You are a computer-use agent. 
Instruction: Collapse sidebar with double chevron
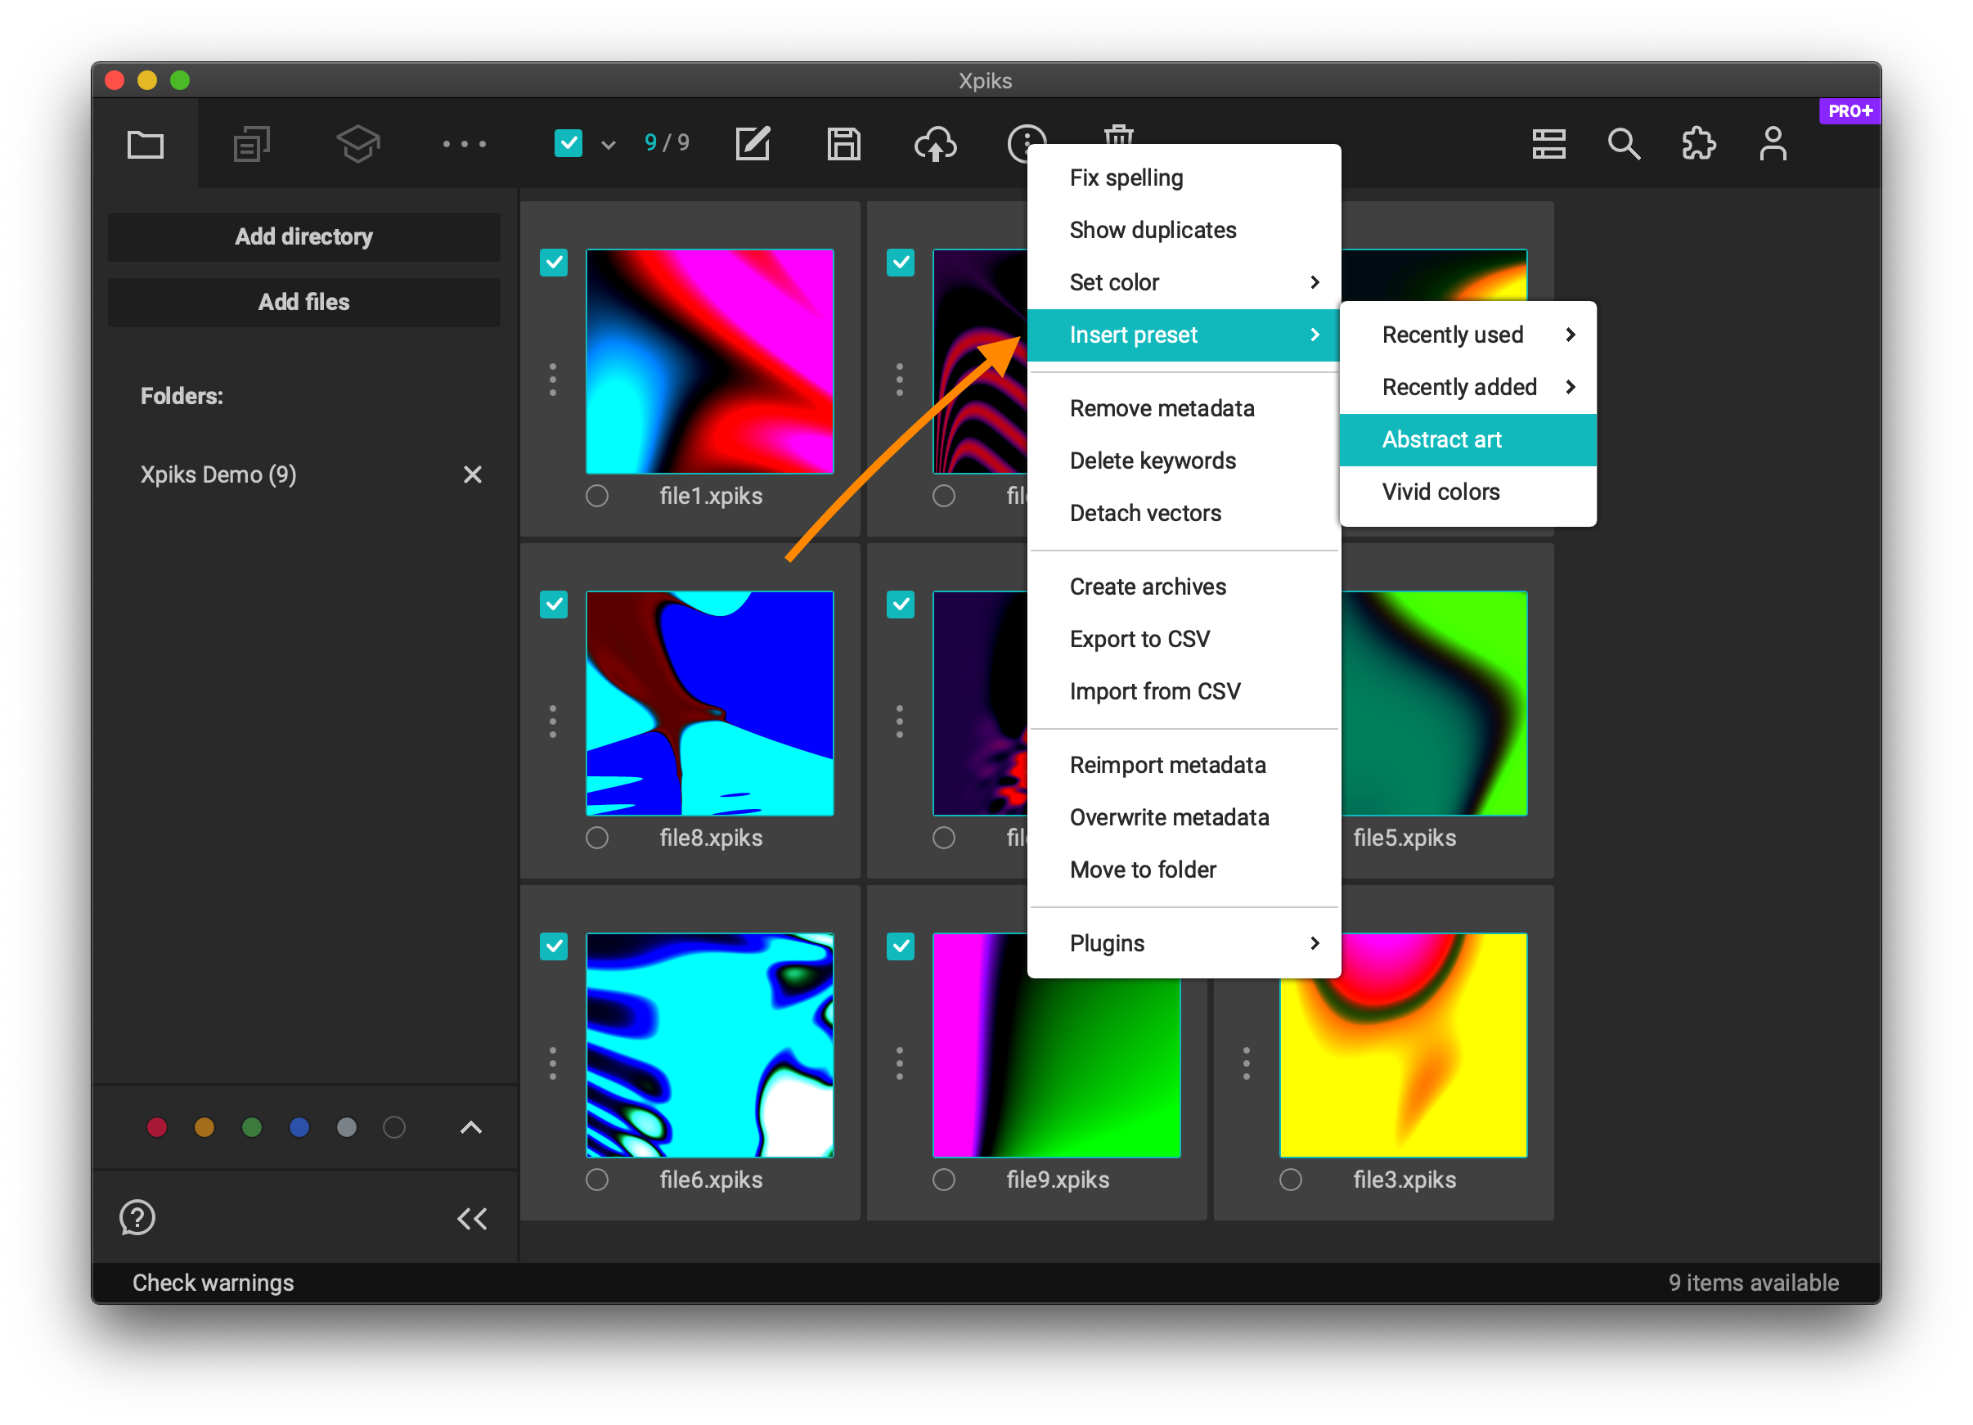[x=472, y=1218]
